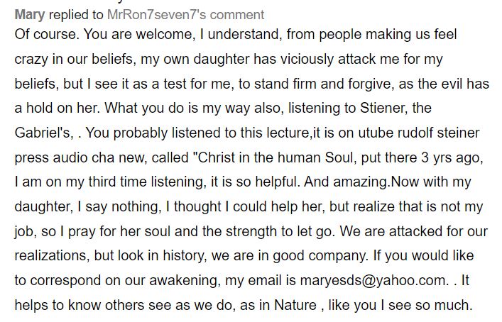Viewport: 502px width, 322px height.
Task: Click the maryesds@yahoo.com email address
Action: pos(373,280)
